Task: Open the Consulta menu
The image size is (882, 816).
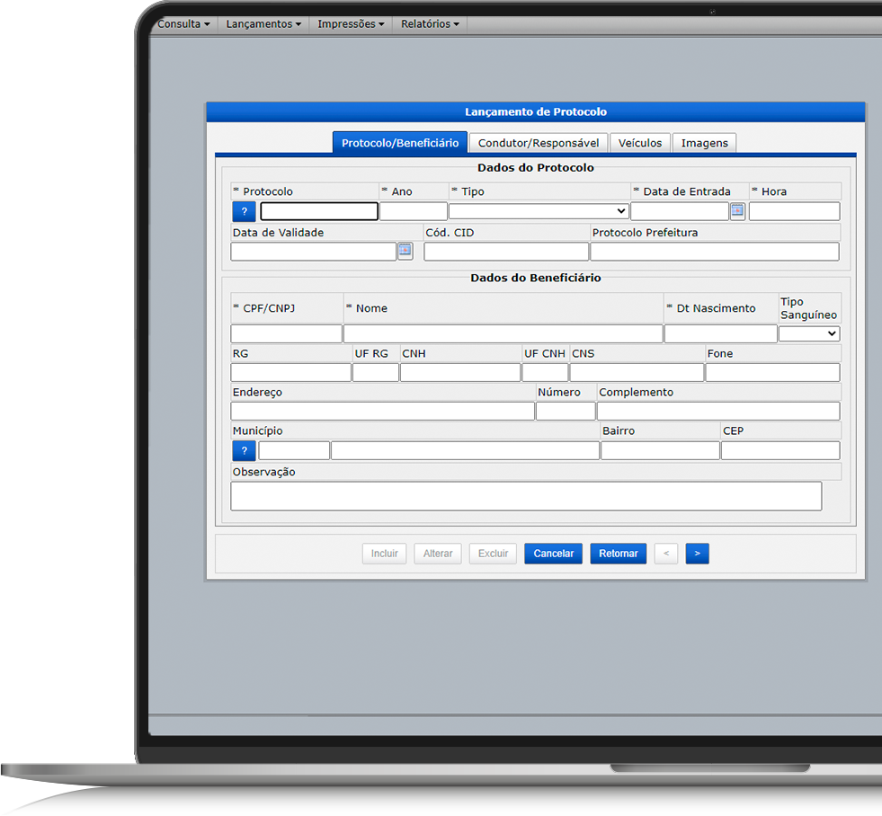Action: point(183,24)
